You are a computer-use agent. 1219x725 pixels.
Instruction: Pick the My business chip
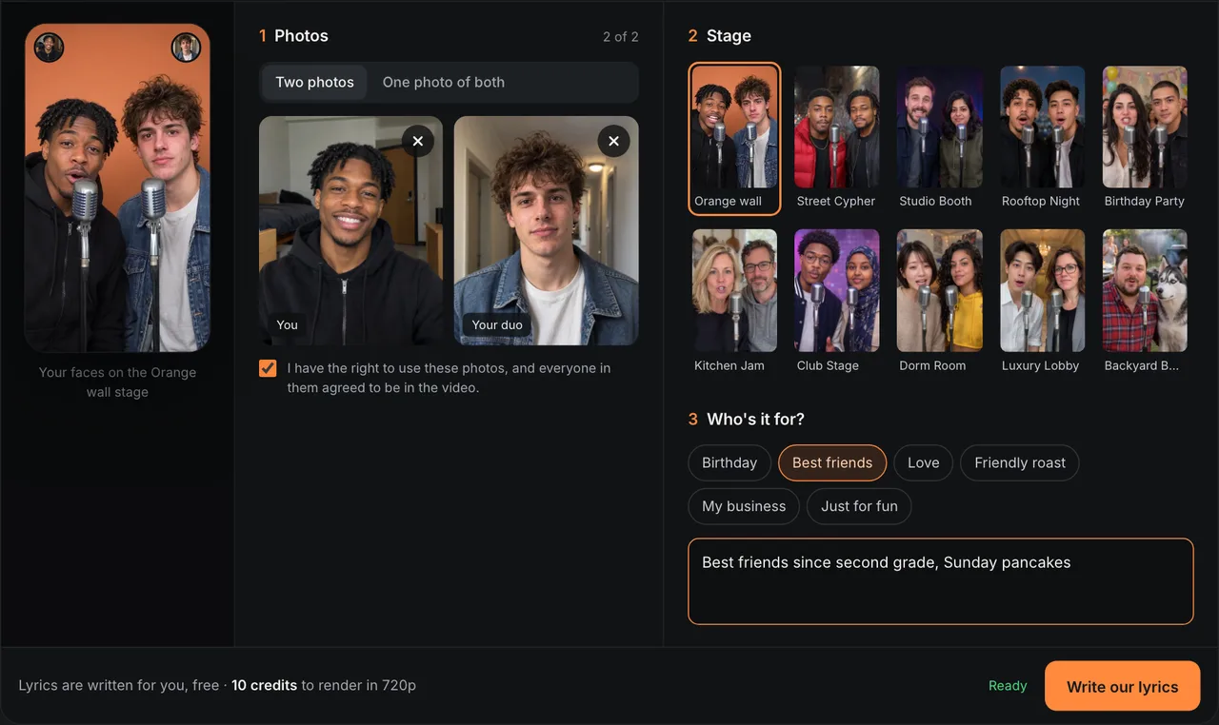[744, 506]
